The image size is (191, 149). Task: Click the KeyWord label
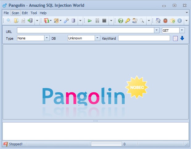[x=109, y=38]
